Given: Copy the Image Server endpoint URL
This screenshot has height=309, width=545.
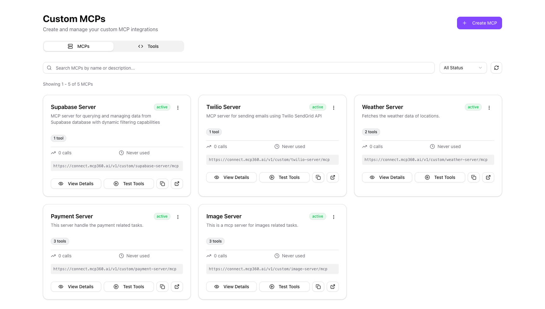Looking at the screenshot, I should coord(318,287).
